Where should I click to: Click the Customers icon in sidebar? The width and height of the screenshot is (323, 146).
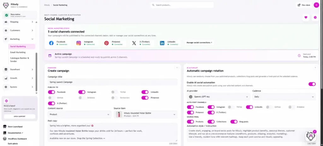click(x=6, y=30)
